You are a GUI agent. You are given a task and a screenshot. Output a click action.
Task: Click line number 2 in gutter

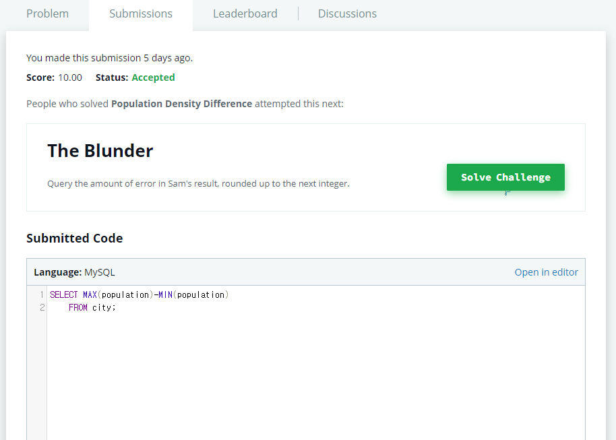(42, 308)
